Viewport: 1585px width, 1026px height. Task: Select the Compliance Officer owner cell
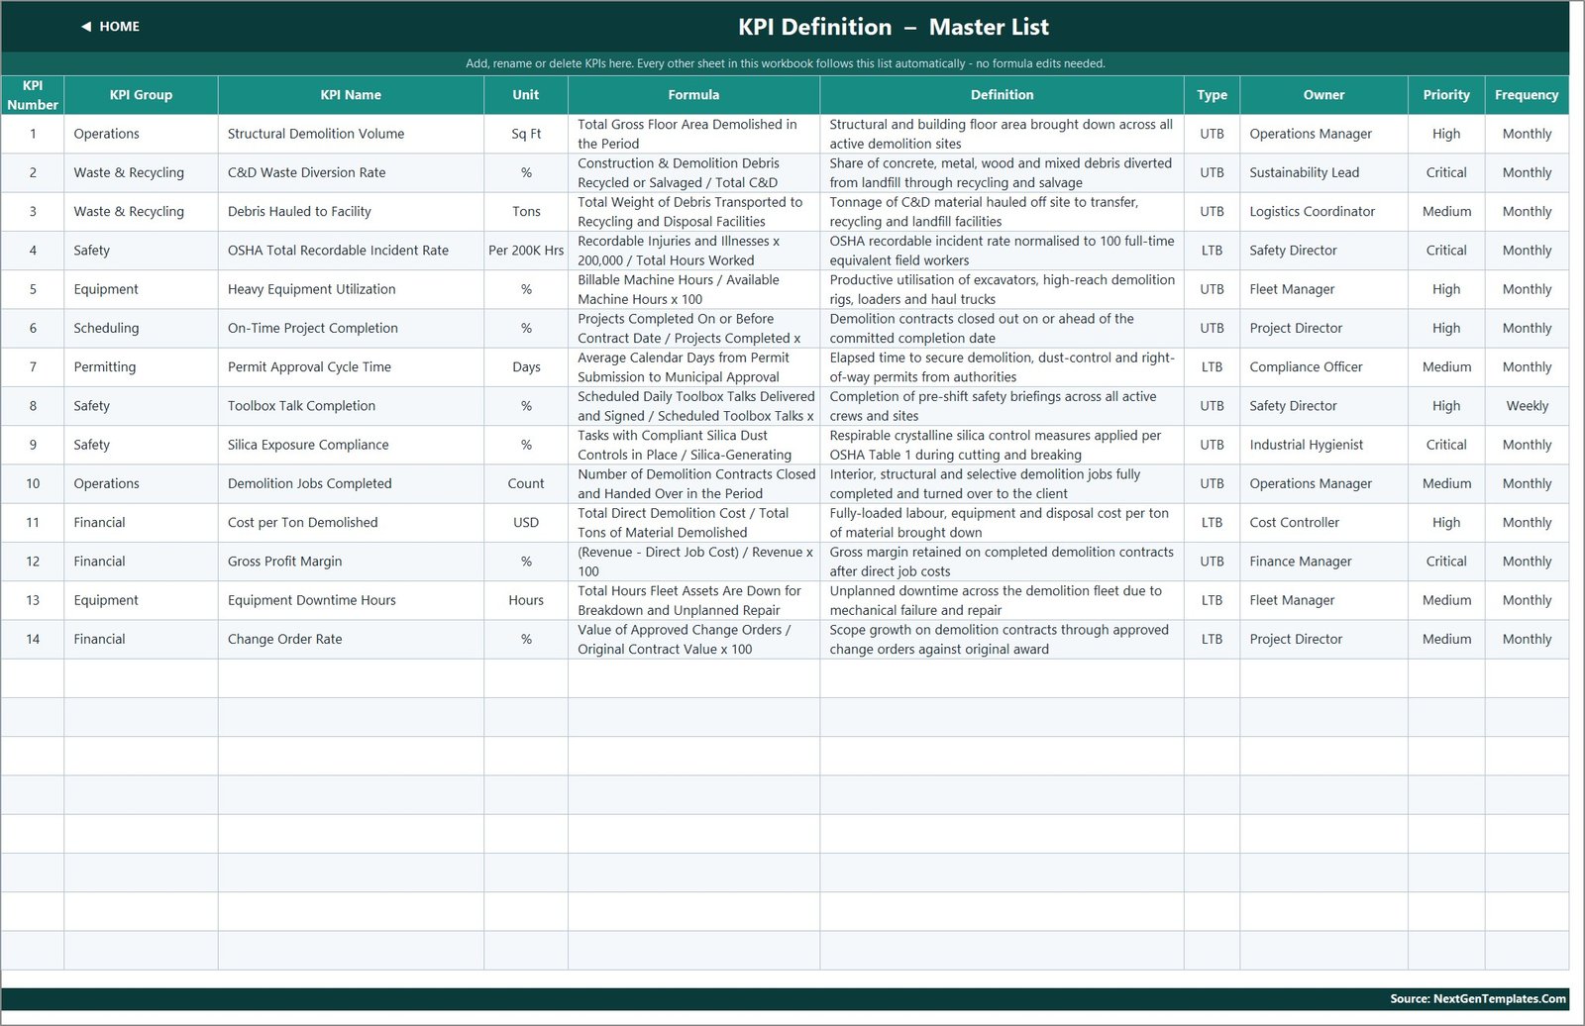click(x=1323, y=366)
